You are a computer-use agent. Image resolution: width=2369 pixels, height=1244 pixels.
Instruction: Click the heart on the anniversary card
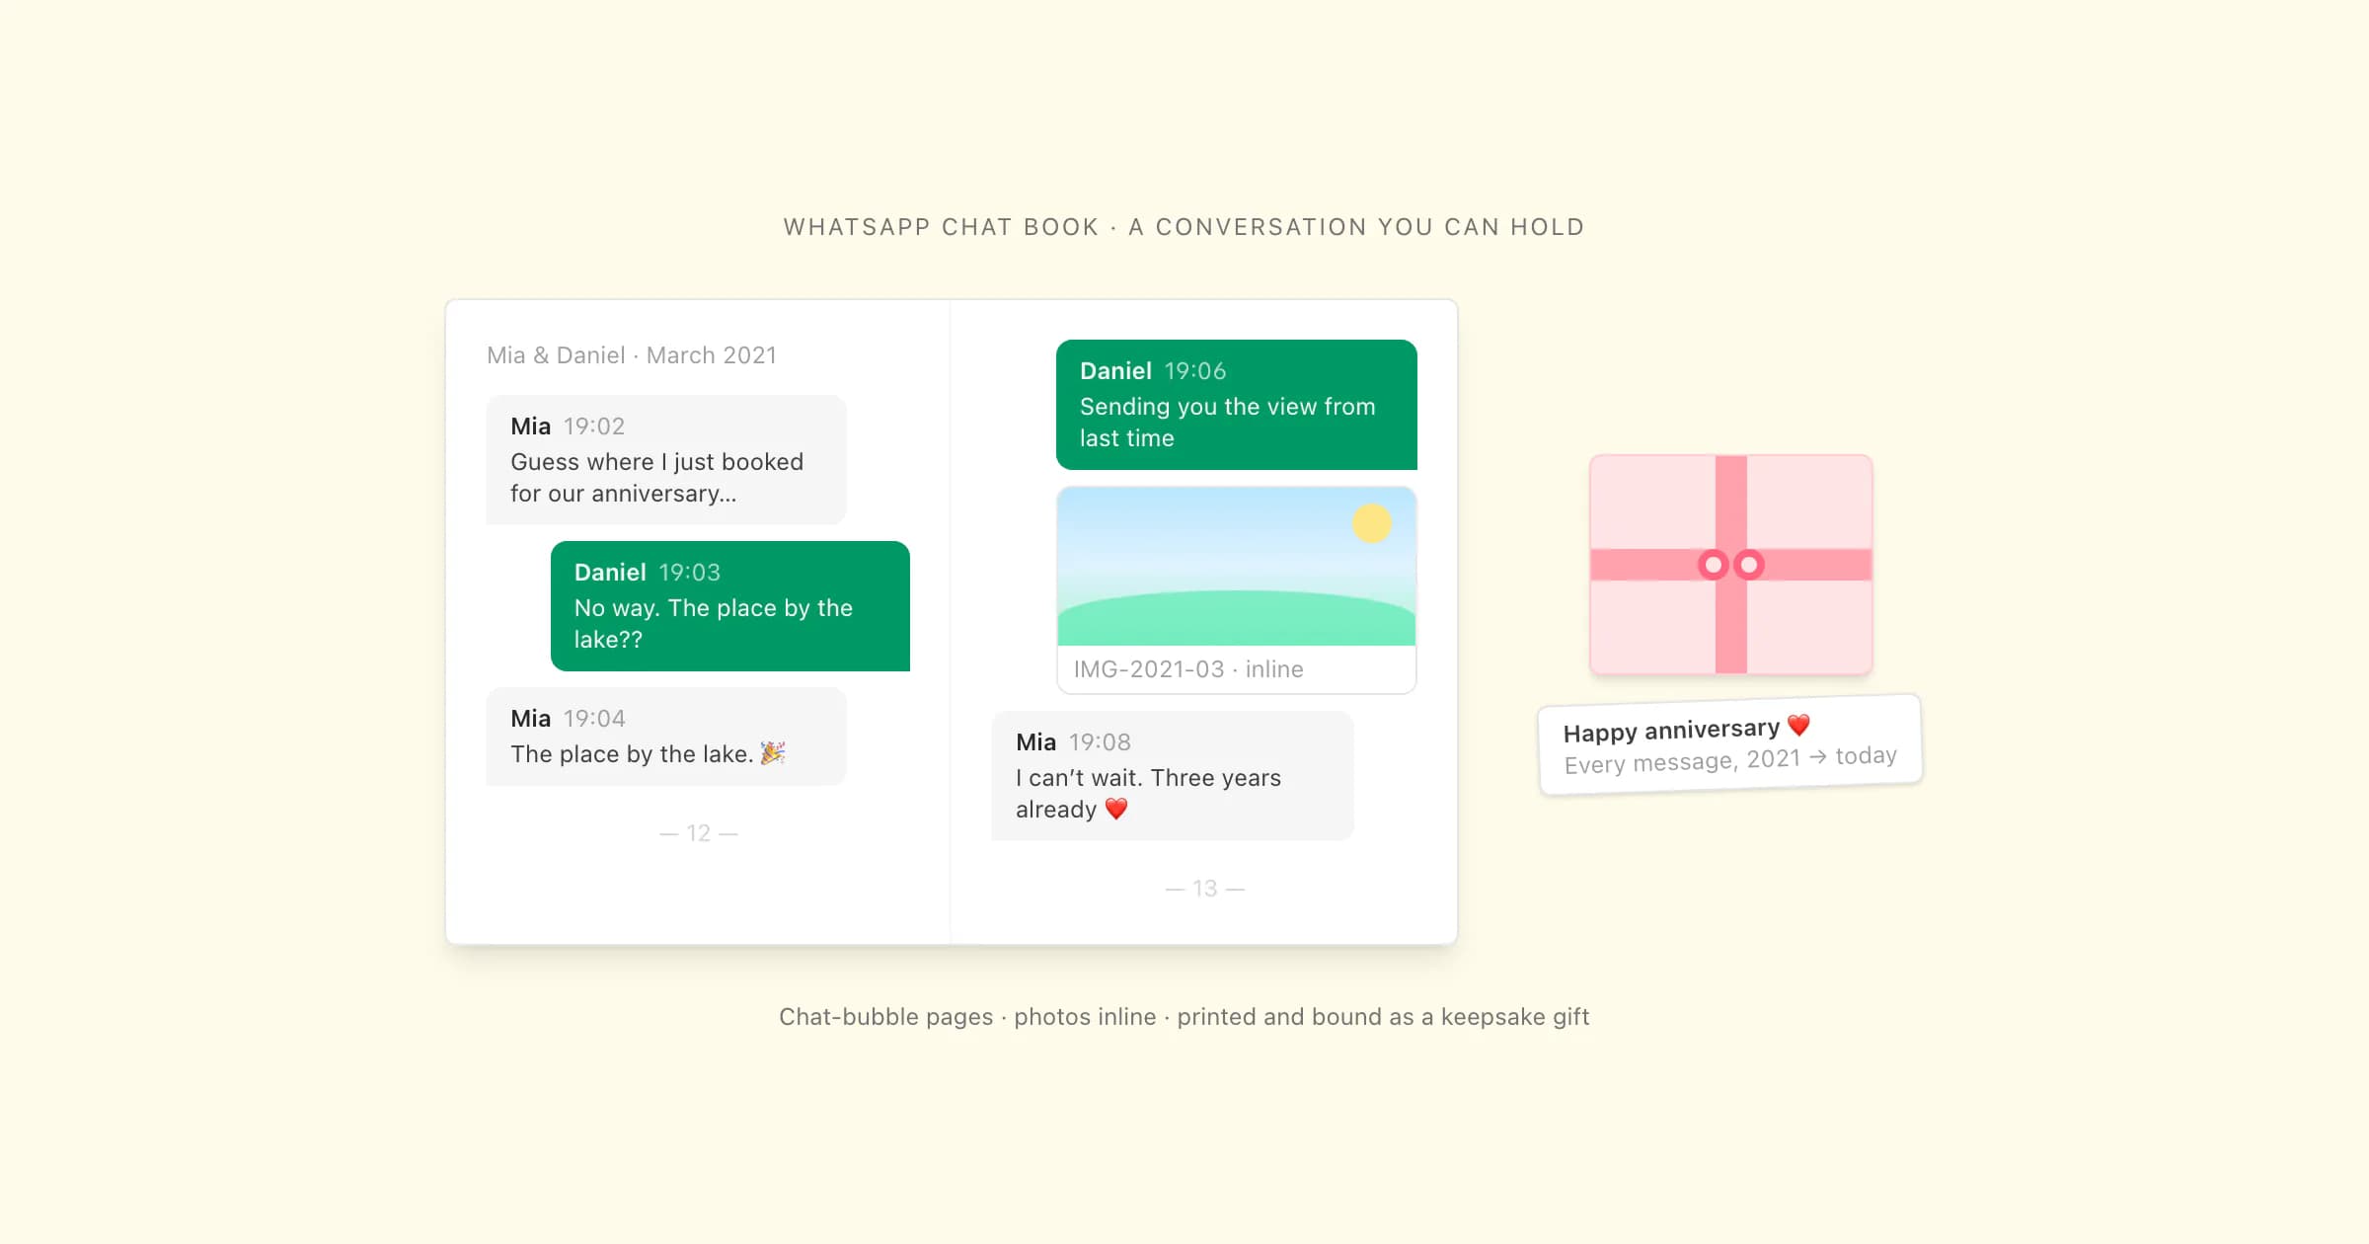[1798, 725]
